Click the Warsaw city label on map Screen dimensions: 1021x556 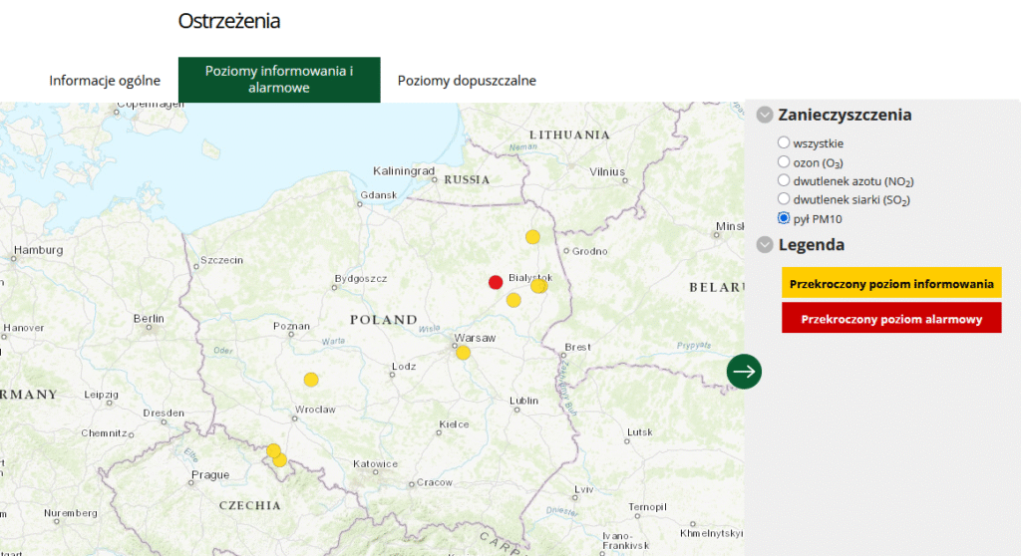click(x=475, y=338)
